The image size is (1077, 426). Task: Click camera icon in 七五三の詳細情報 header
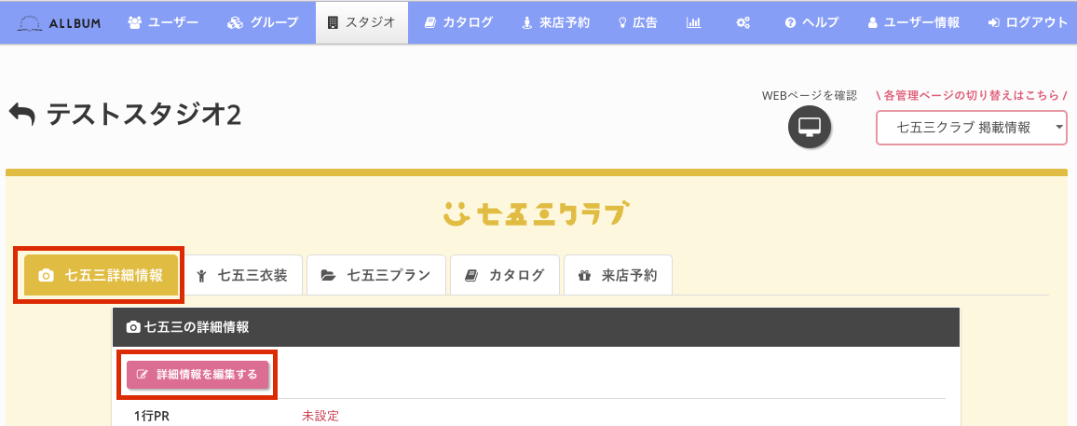point(134,327)
